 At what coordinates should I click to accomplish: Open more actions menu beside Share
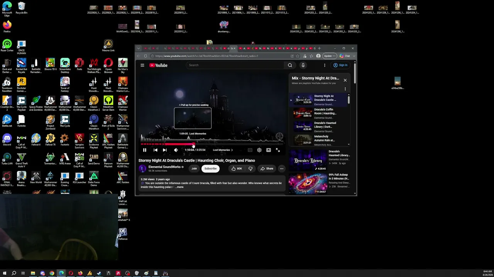pyautogui.click(x=282, y=169)
